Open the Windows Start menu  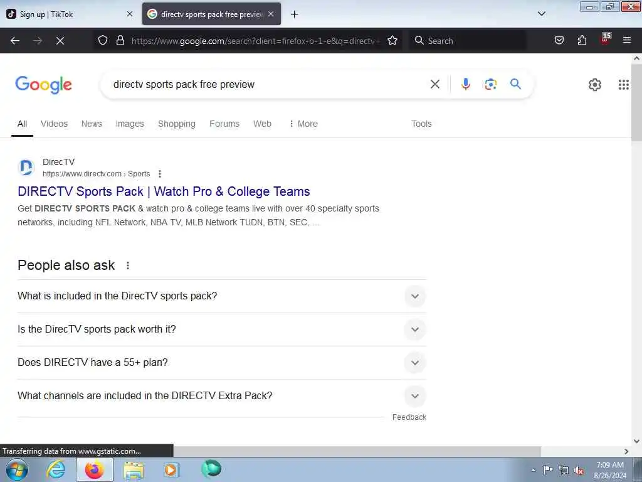(x=17, y=469)
